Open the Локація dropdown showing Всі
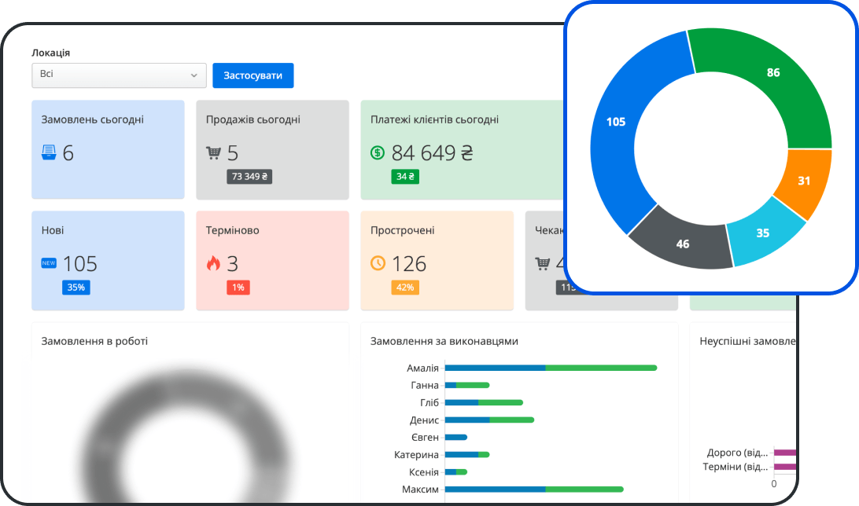859x506 pixels. tap(119, 75)
